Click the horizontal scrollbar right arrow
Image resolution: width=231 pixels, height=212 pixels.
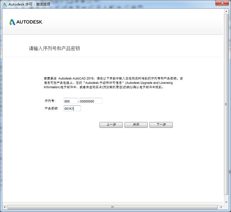tap(221, 207)
